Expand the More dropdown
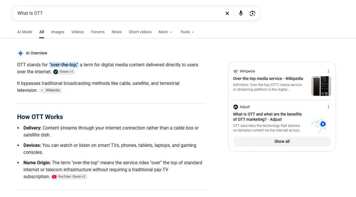 (x=165, y=32)
